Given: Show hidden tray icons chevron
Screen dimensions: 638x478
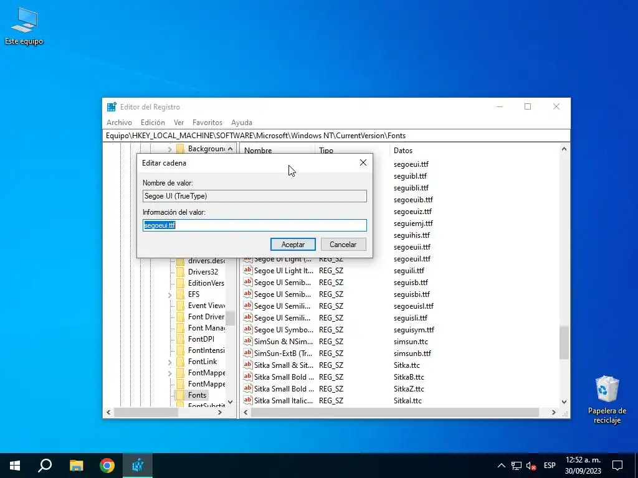Looking at the screenshot, I should (502, 466).
